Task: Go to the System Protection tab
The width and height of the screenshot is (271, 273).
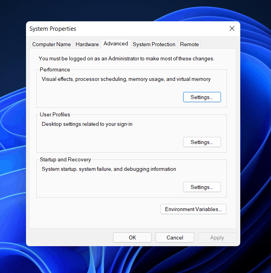Action: 154,44
